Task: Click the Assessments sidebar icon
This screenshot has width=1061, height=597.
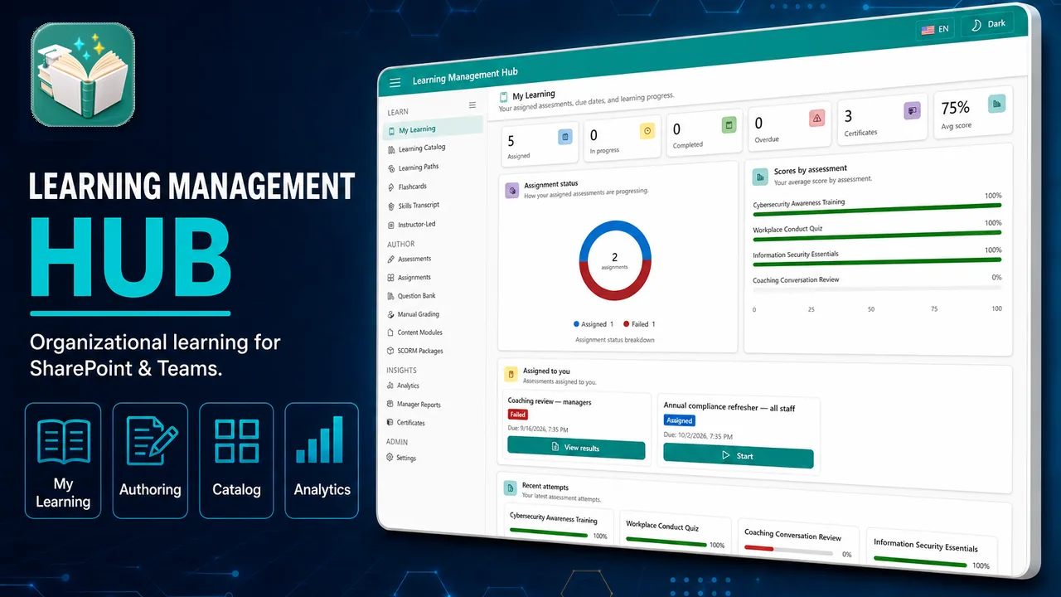Action: pyautogui.click(x=390, y=260)
